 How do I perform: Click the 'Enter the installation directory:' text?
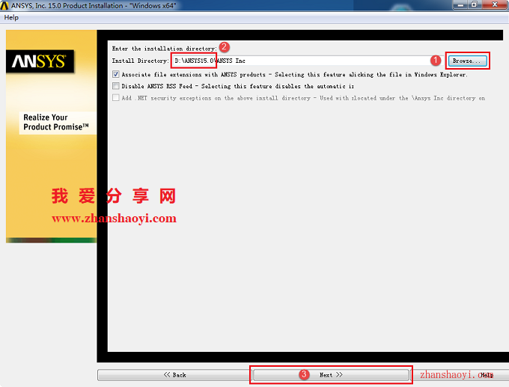coord(164,49)
